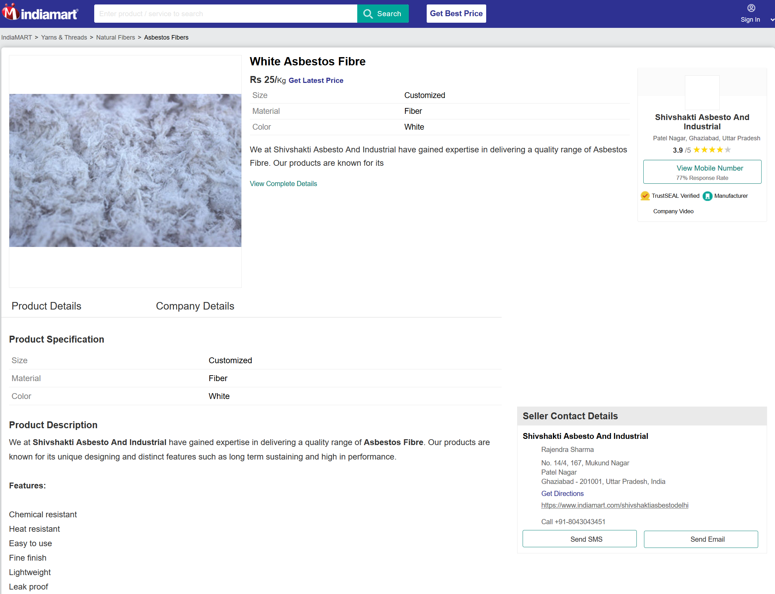Screen dimensions: 775x594
Task: Click the Sign In user icon
Action: tap(751, 8)
